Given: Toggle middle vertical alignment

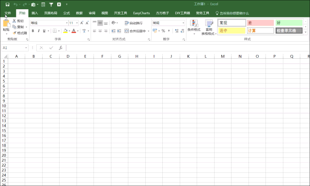Looking at the screenshot, I should coord(100,23).
